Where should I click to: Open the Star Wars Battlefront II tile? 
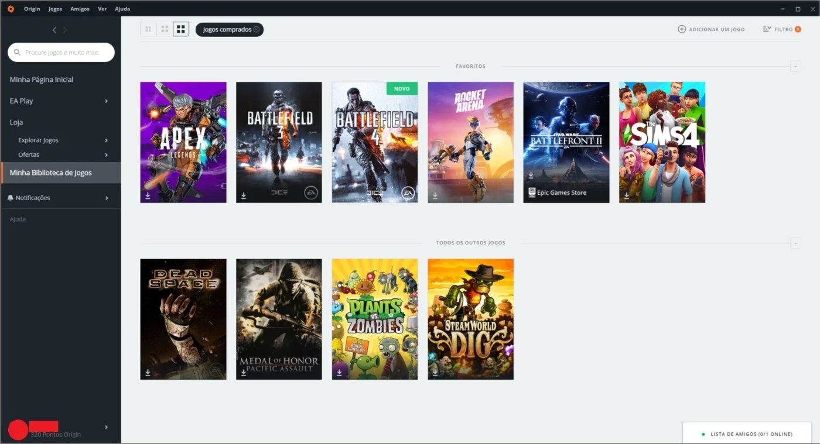(x=566, y=142)
